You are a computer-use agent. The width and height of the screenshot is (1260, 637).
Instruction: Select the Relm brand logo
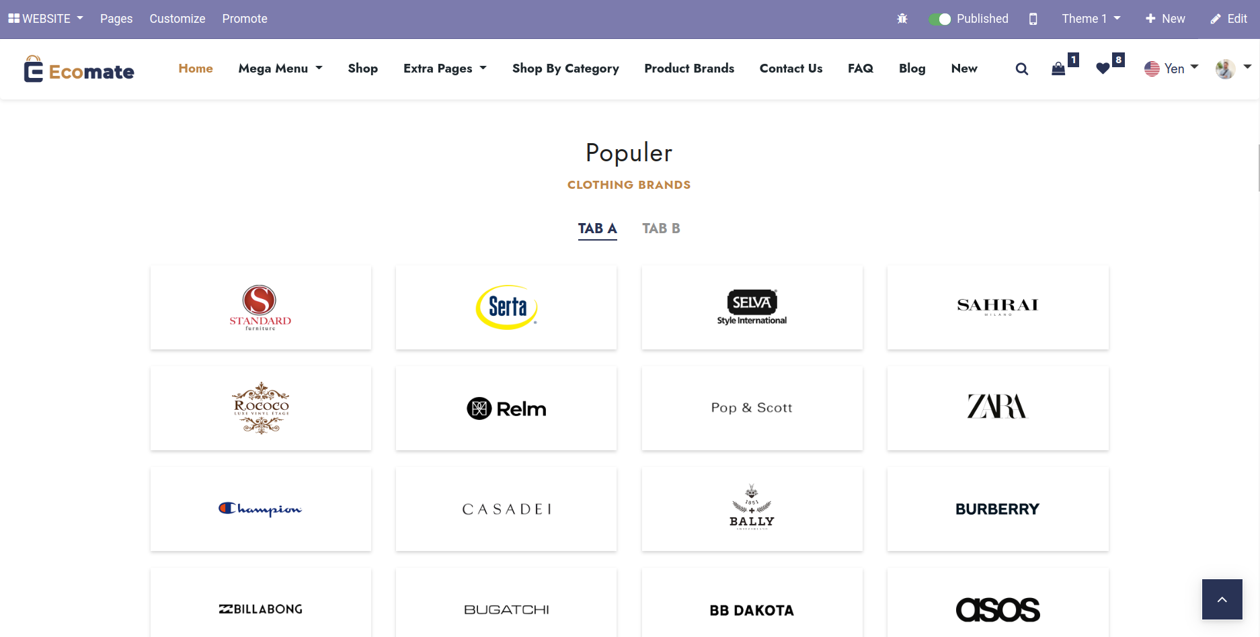tap(506, 409)
